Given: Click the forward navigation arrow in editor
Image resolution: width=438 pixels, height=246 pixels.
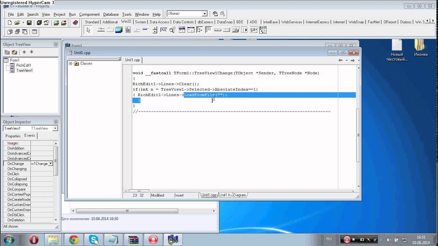Looking at the screenshot, I should [x=353, y=60].
